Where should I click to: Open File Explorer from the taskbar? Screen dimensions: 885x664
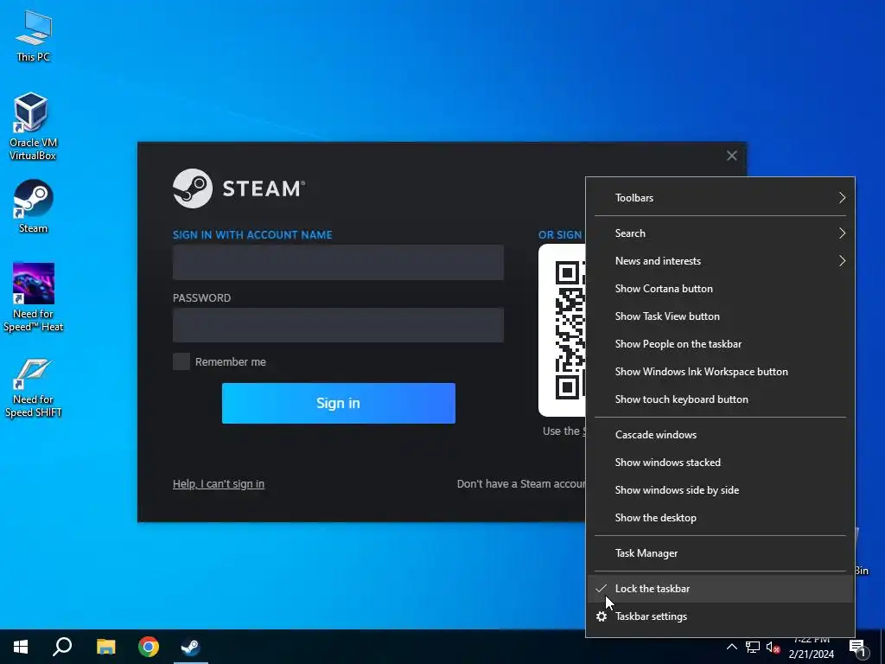click(x=105, y=647)
